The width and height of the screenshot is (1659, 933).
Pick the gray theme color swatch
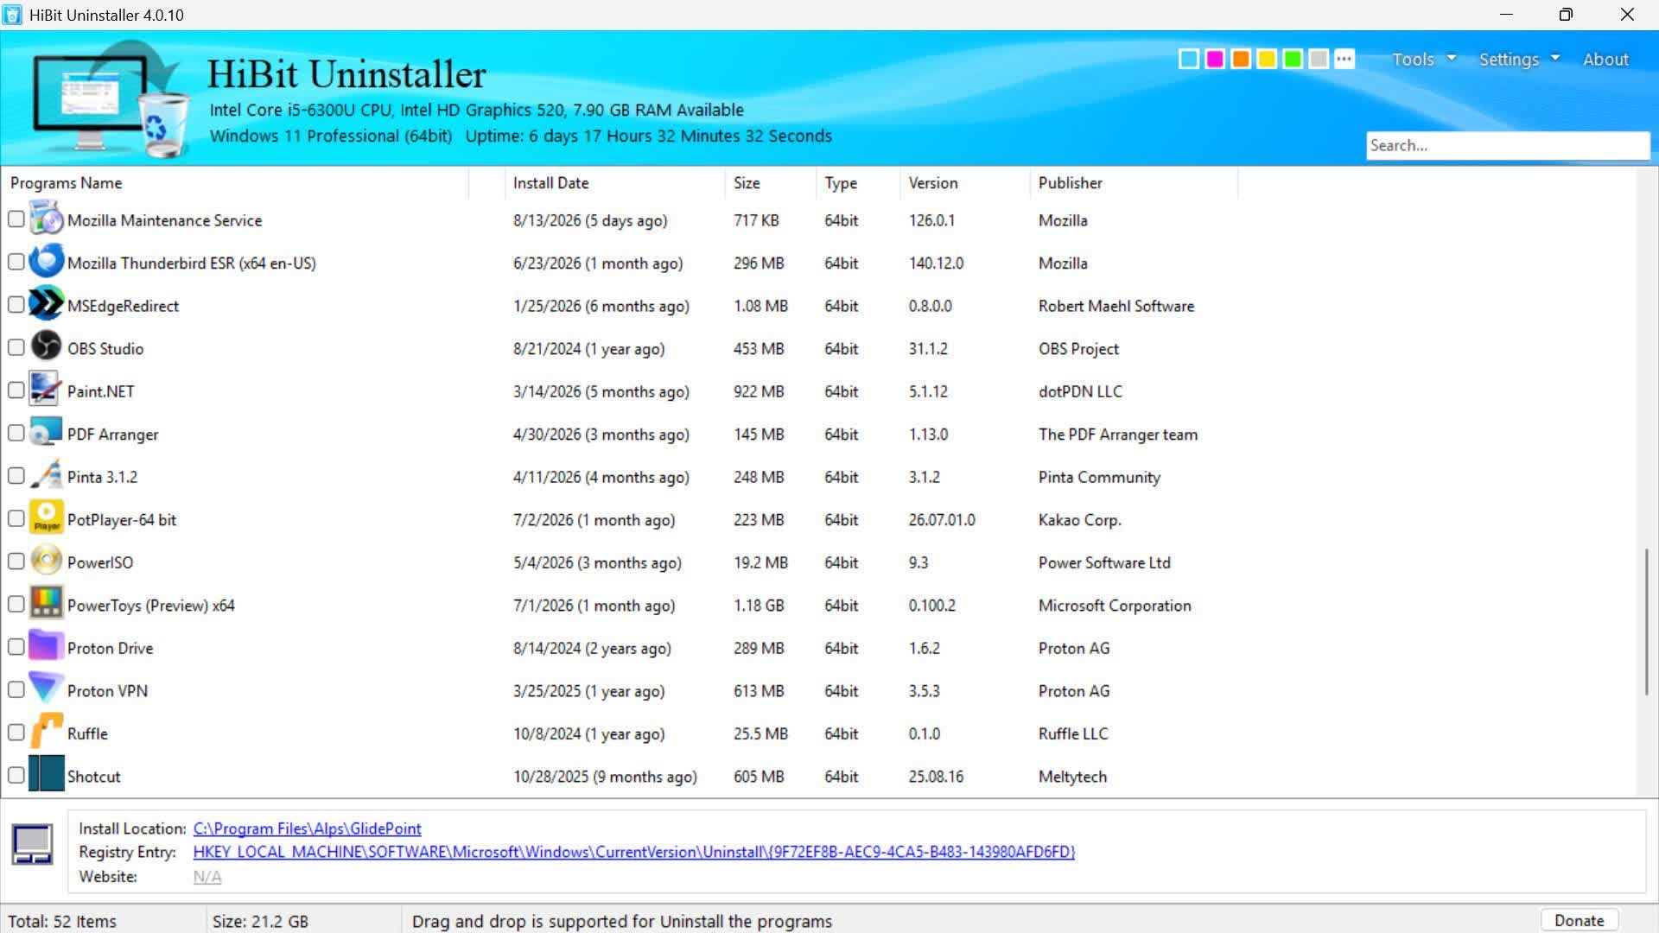(x=1319, y=59)
